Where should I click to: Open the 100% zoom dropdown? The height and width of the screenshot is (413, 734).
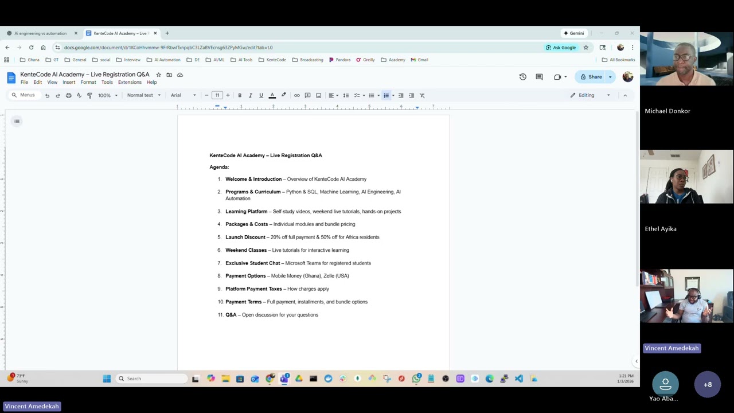click(x=107, y=95)
